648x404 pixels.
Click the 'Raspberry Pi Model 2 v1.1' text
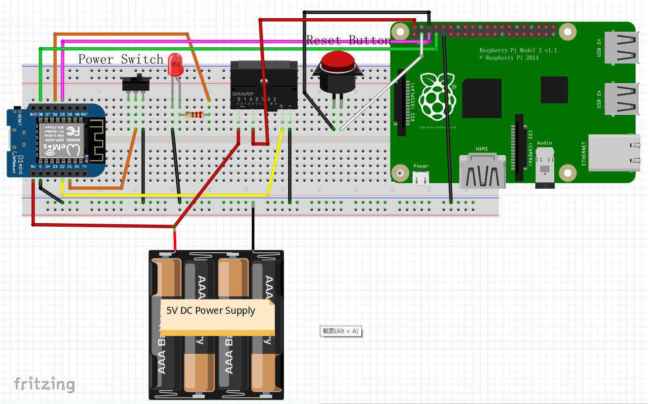pos(518,50)
